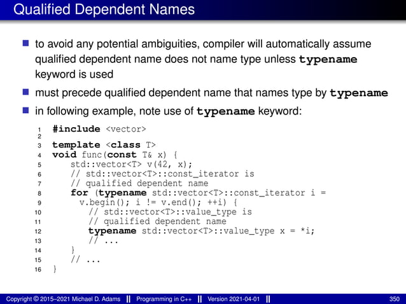Click footer text 'Version 2021-04-01'

[234, 299]
